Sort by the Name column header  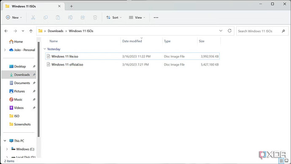tap(54, 41)
